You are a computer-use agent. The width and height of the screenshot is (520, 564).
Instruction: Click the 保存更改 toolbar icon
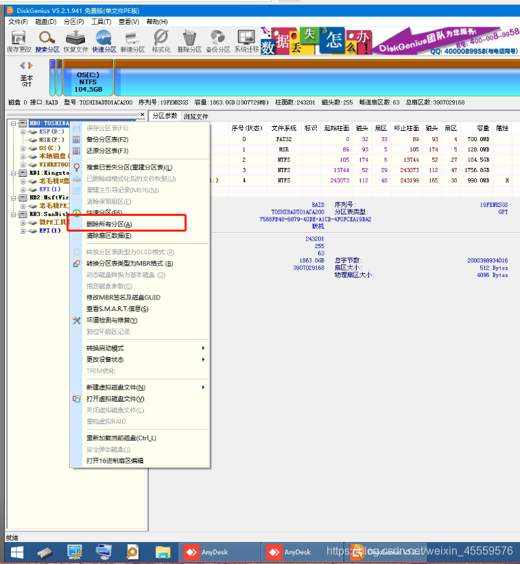pyautogui.click(x=19, y=41)
